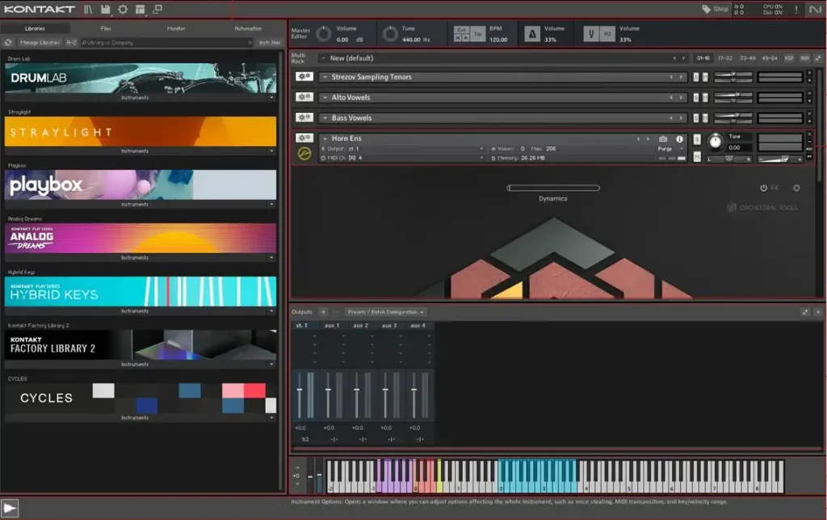Switch to the Files tab
This screenshot has height=520, width=827.
click(106, 28)
